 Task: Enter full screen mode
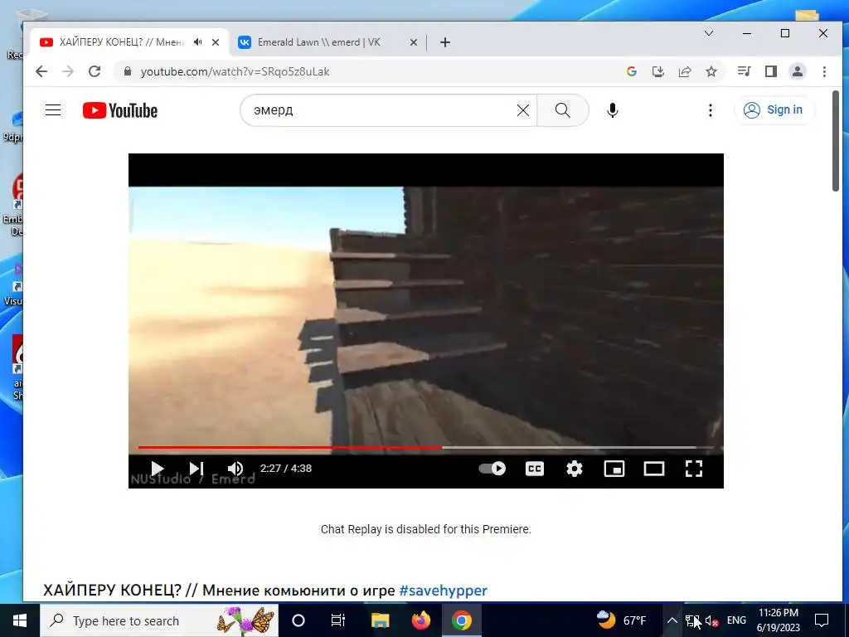694,469
